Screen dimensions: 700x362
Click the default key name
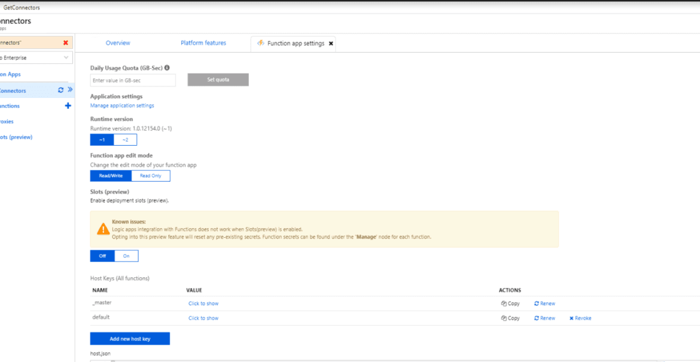[x=101, y=317]
